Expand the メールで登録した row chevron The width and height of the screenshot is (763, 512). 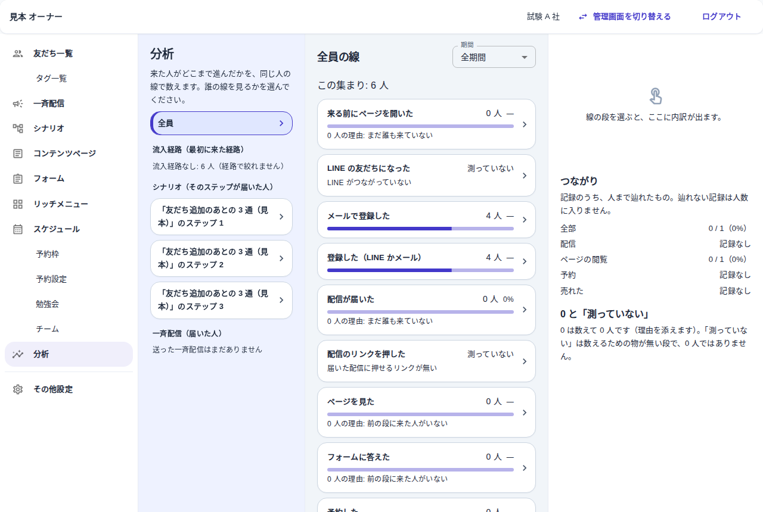coord(525,220)
